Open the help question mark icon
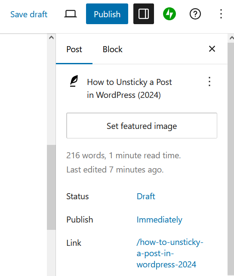 point(195,14)
